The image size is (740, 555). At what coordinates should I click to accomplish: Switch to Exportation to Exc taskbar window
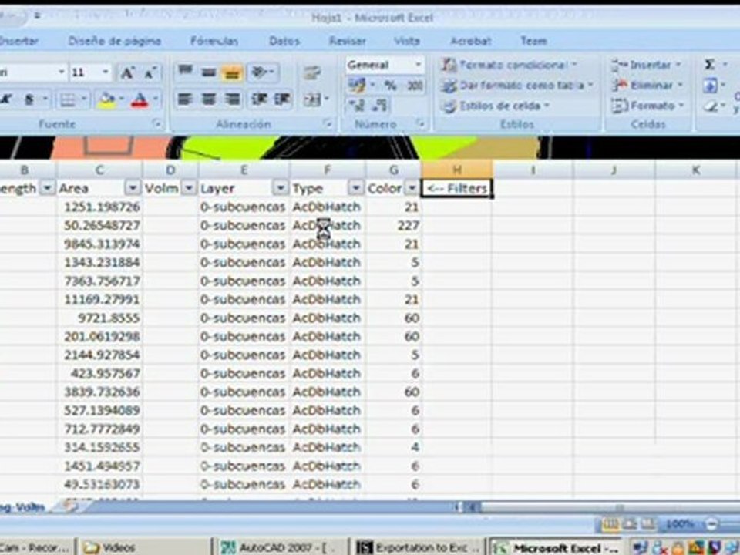point(419,547)
